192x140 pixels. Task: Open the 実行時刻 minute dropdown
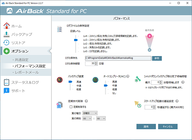click(x=101, y=119)
